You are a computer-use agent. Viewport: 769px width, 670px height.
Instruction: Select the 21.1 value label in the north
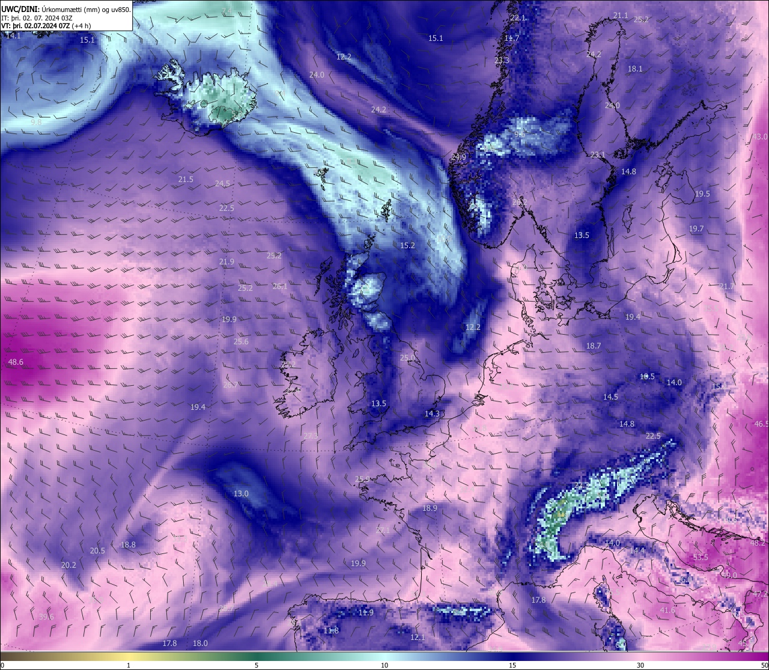[x=621, y=15]
